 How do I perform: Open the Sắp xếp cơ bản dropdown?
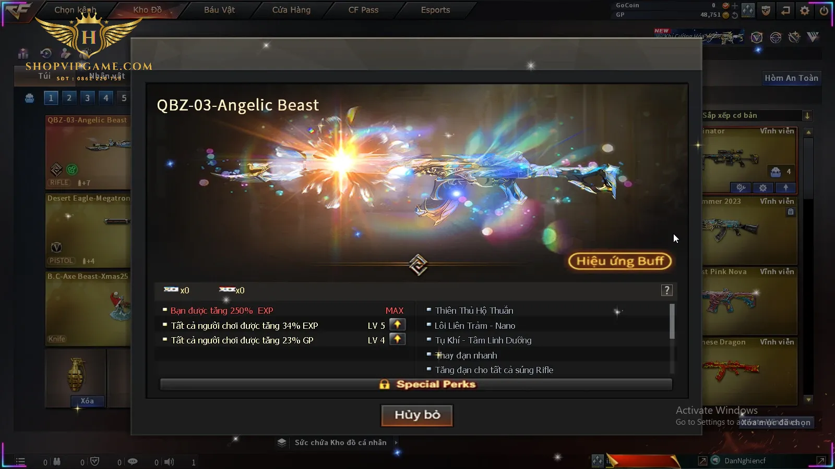tap(757, 116)
